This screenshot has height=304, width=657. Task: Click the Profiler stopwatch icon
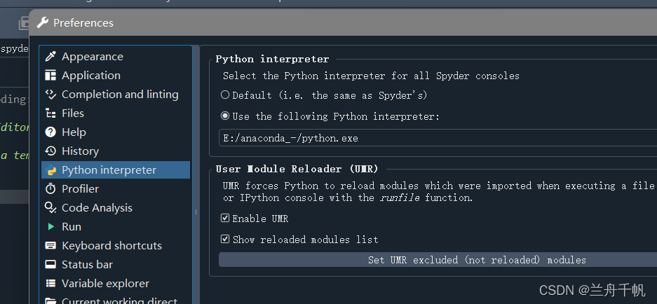[50, 189]
